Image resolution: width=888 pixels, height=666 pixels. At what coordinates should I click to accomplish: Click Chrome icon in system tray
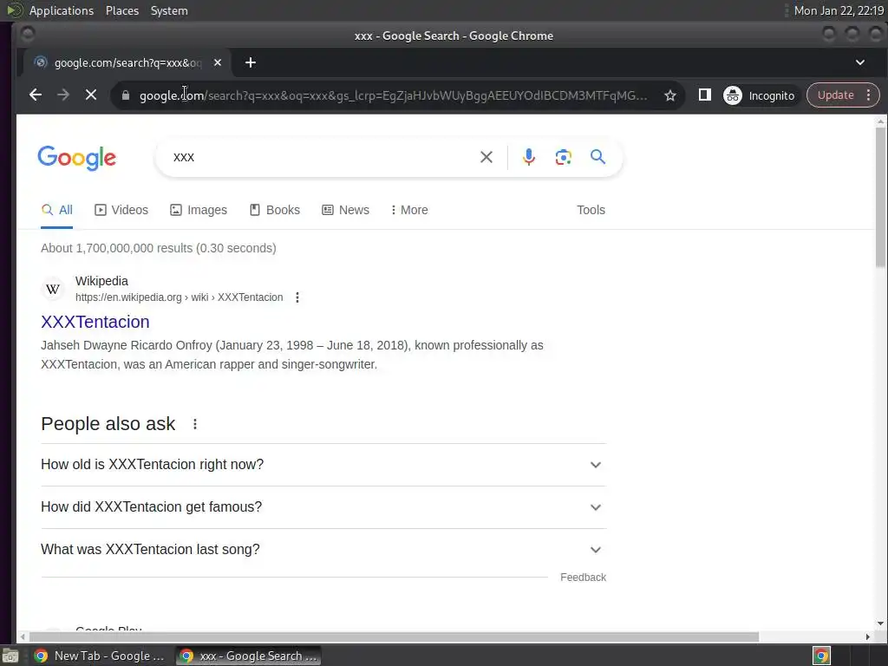[x=821, y=656]
